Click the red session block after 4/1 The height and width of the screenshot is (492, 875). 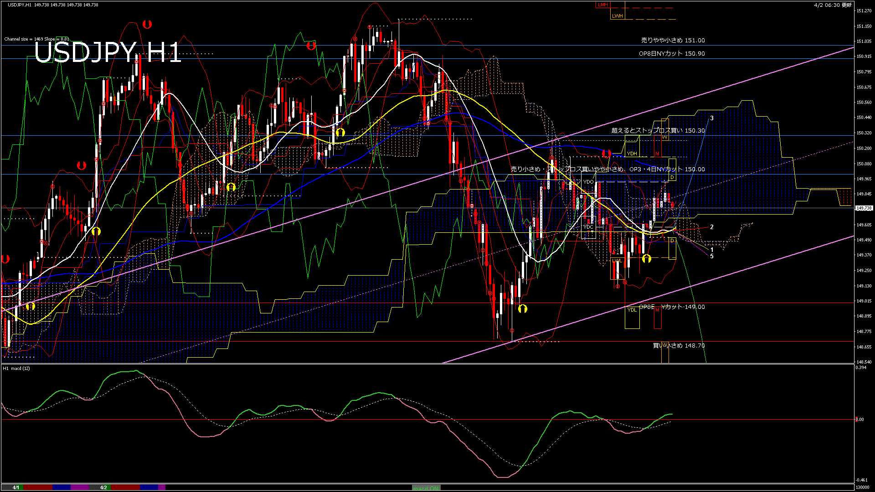(x=38, y=487)
